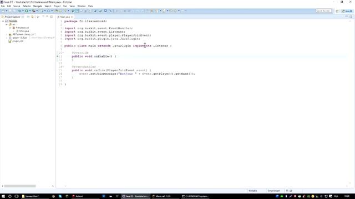The width and height of the screenshot is (355, 199).
Task: Toggle Link with Editor in Project Explorer
Action: 32,17
